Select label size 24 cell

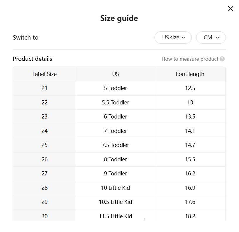45,131
